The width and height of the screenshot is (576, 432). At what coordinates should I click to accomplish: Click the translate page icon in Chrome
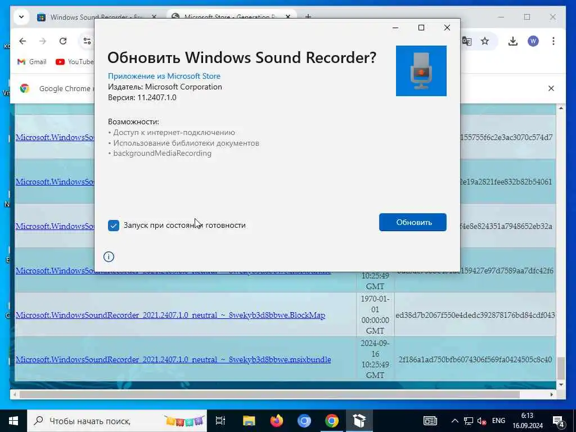point(467,41)
